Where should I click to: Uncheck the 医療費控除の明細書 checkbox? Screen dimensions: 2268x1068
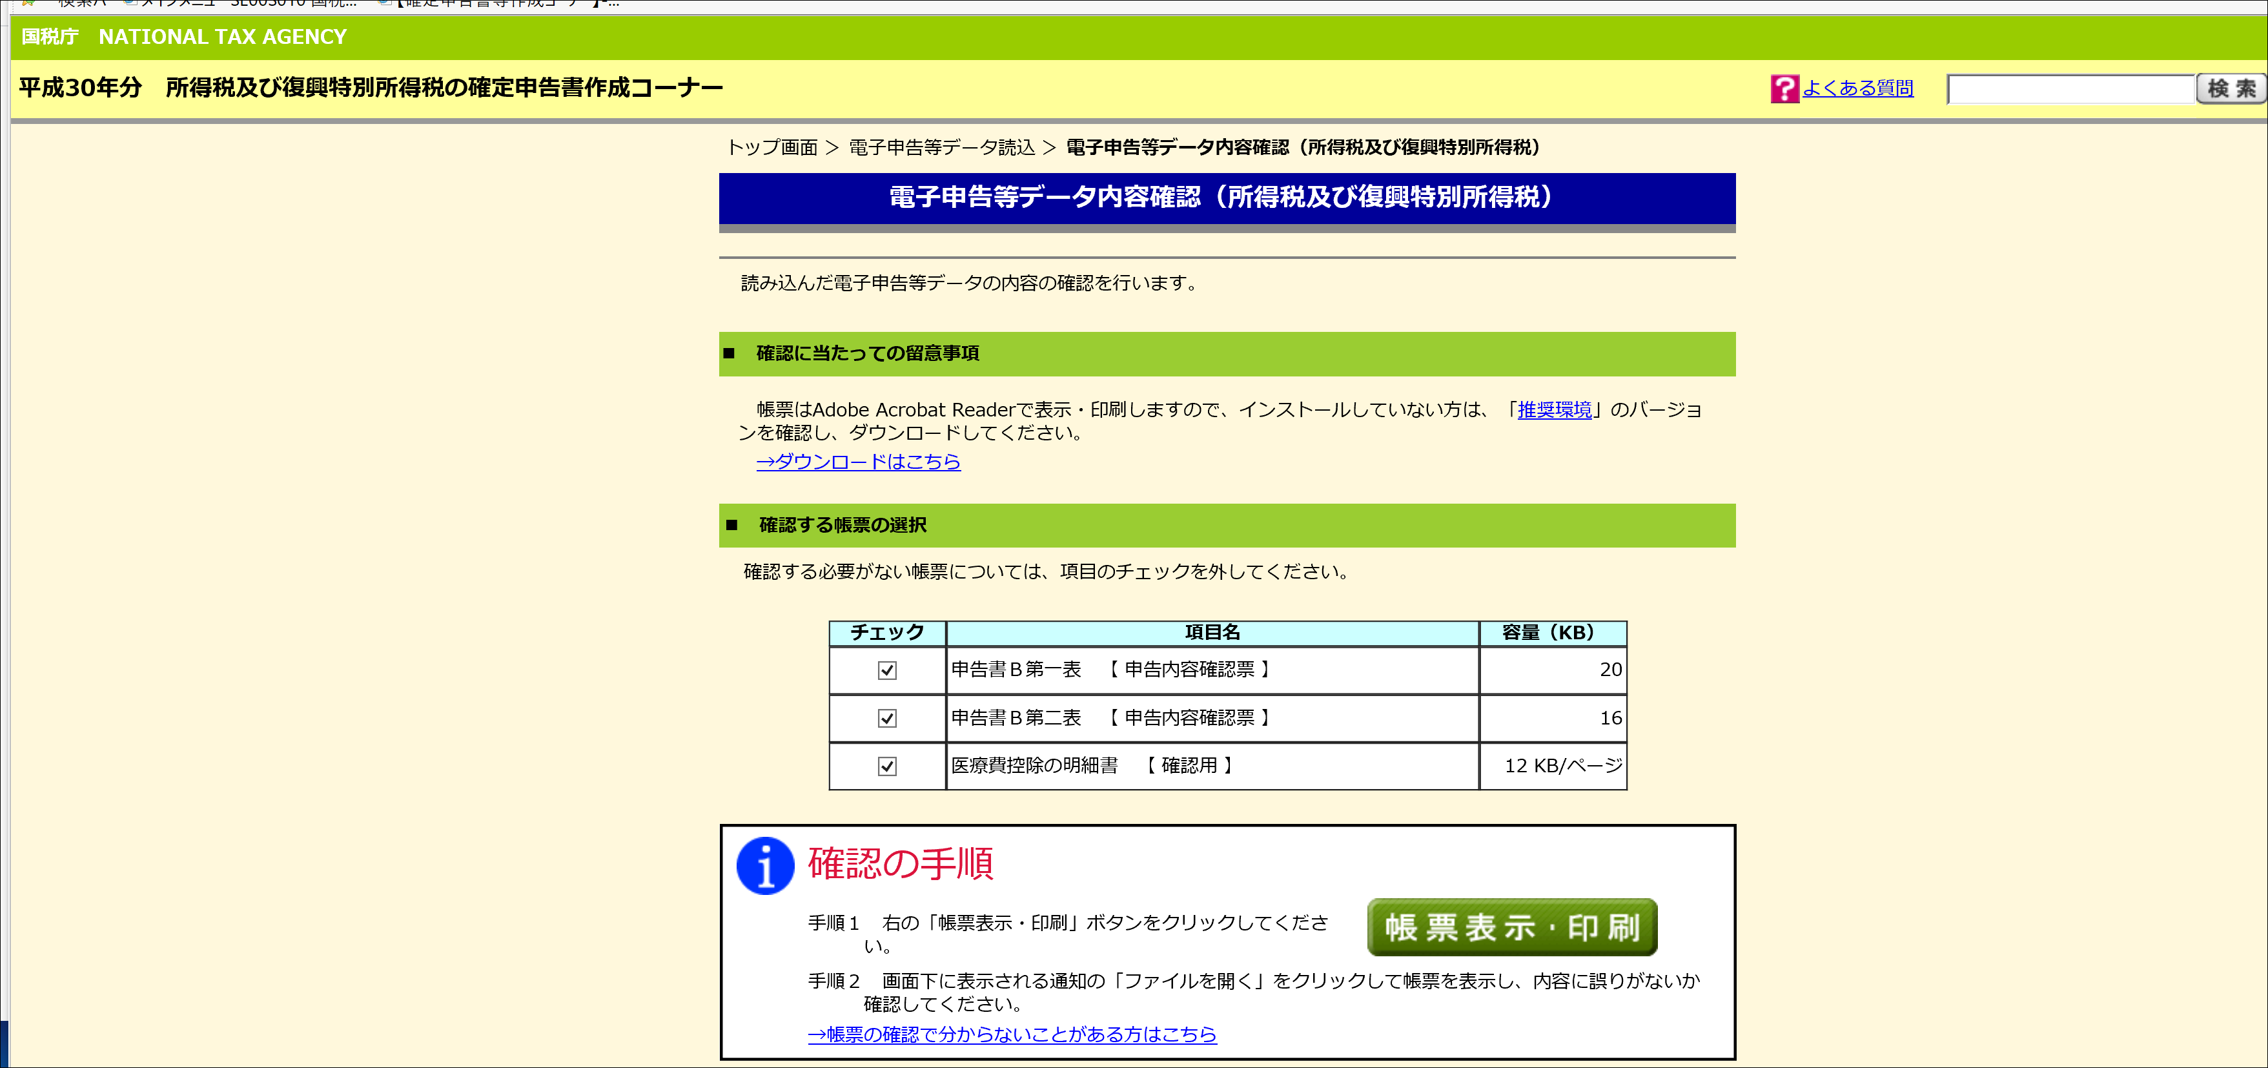[x=886, y=766]
